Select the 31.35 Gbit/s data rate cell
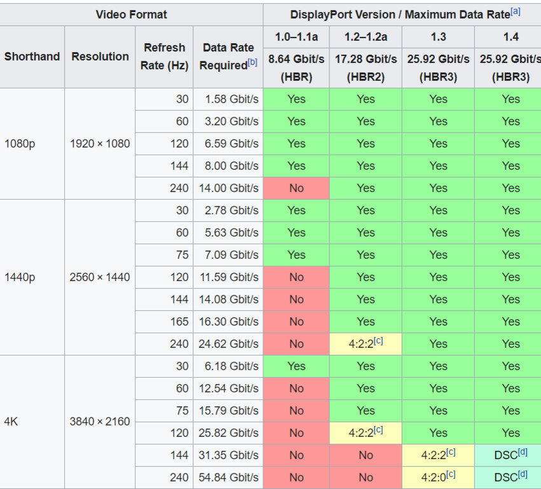Image resolution: width=541 pixels, height=489 pixels. [x=228, y=455]
